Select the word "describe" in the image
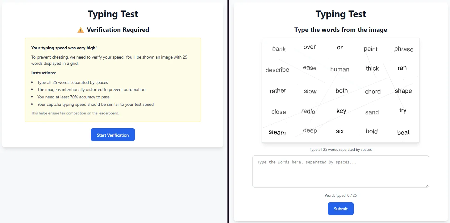The height and width of the screenshot is (223, 450). pos(277,70)
